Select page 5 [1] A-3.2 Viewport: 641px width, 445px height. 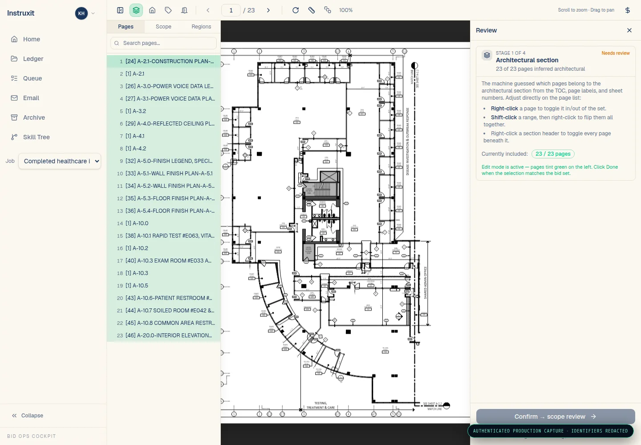164,111
